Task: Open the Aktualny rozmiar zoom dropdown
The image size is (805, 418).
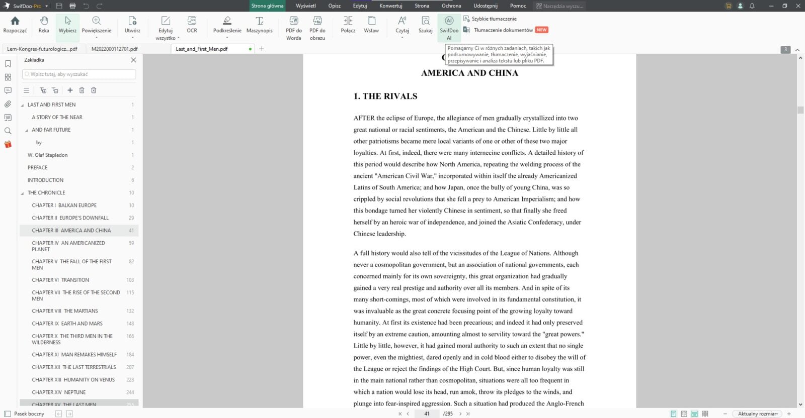Action: 758,413
